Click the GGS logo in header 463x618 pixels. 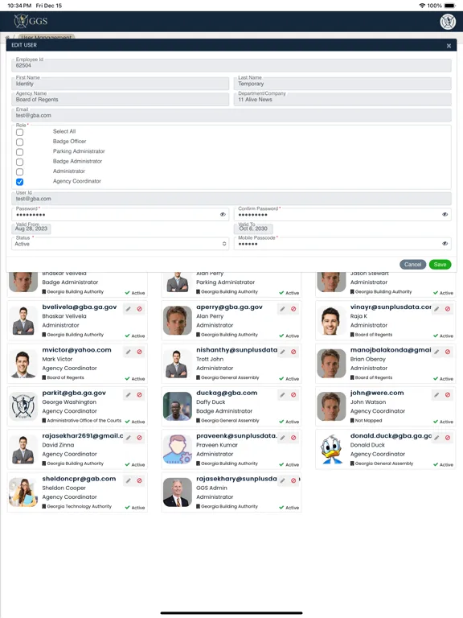point(31,21)
